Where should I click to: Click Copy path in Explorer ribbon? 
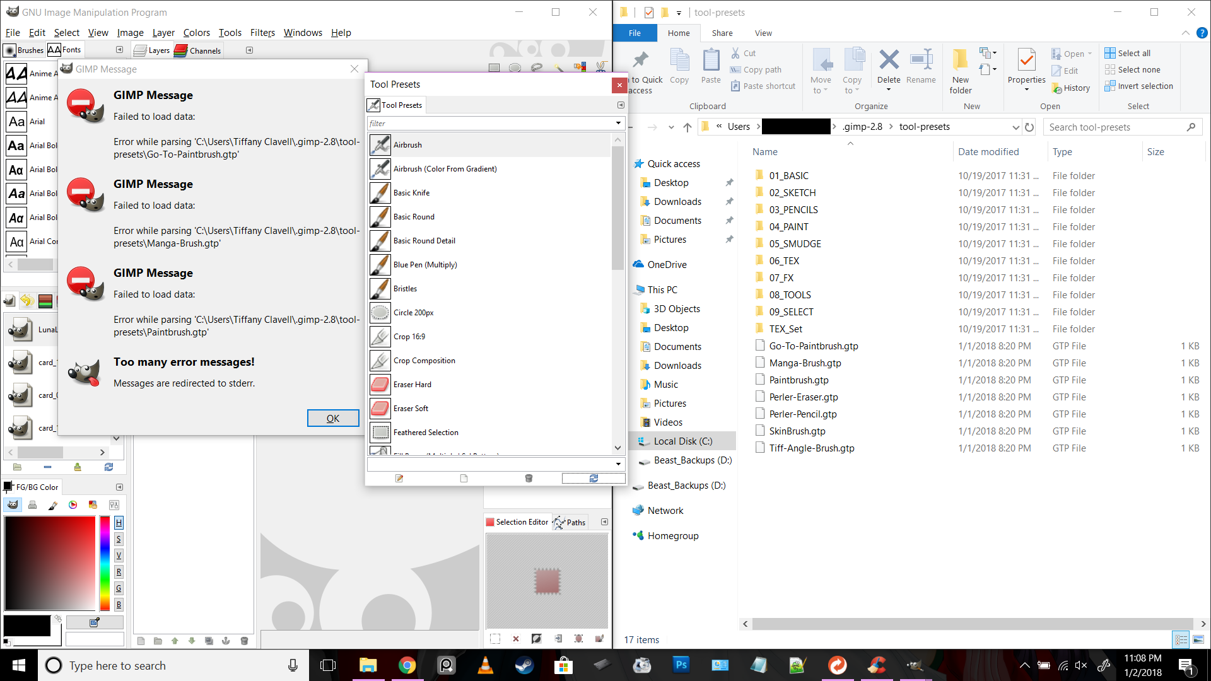[x=756, y=70]
